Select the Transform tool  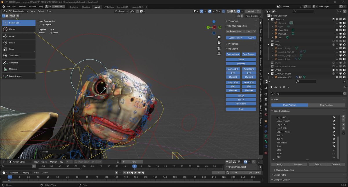point(19,55)
